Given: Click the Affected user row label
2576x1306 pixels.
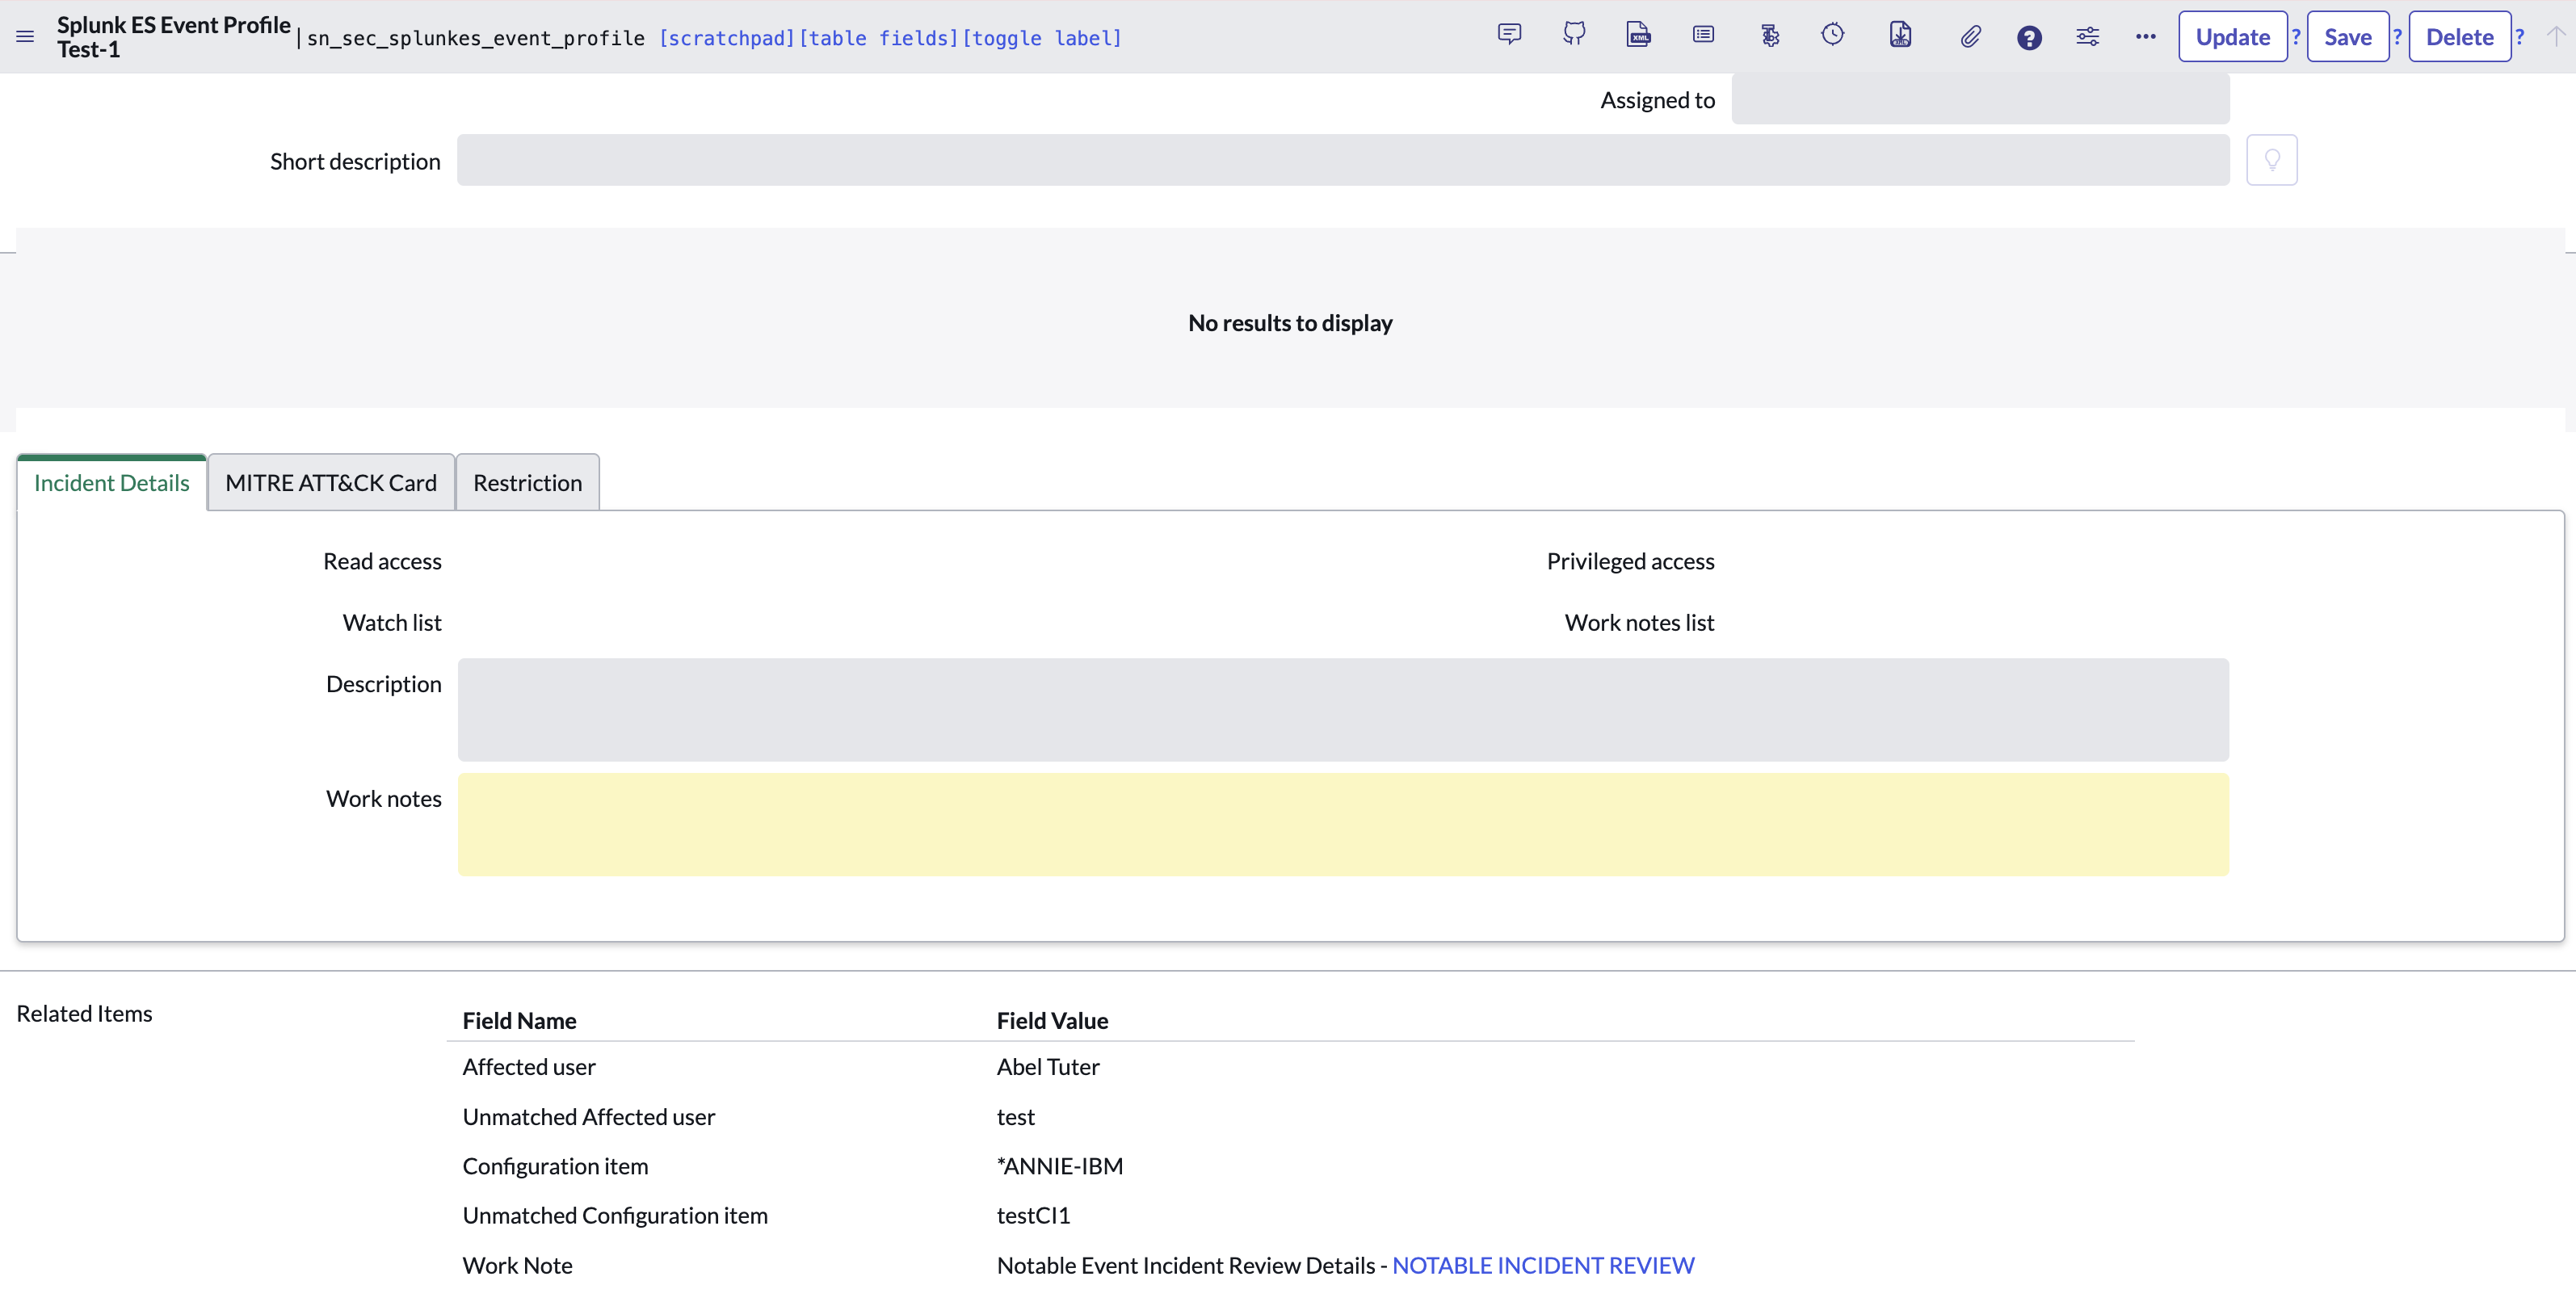Looking at the screenshot, I should point(528,1066).
